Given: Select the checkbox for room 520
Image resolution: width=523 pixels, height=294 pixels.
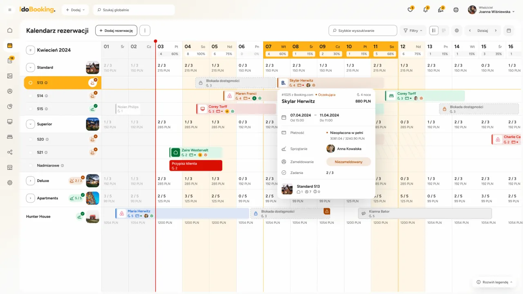Looking at the screenshot, I should tap(30, 139).
